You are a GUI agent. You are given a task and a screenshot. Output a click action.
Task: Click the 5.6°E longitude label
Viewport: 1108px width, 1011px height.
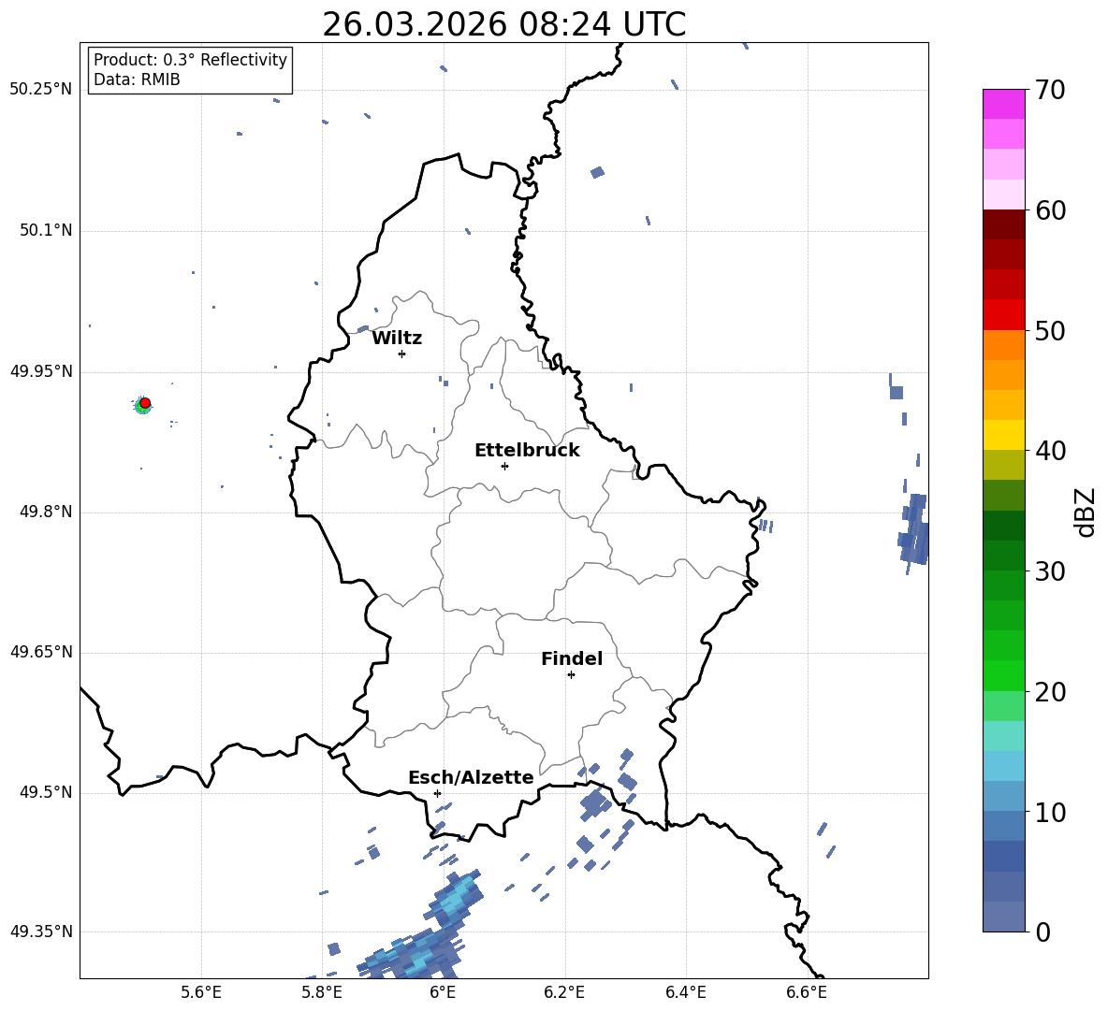coord(201,992)
